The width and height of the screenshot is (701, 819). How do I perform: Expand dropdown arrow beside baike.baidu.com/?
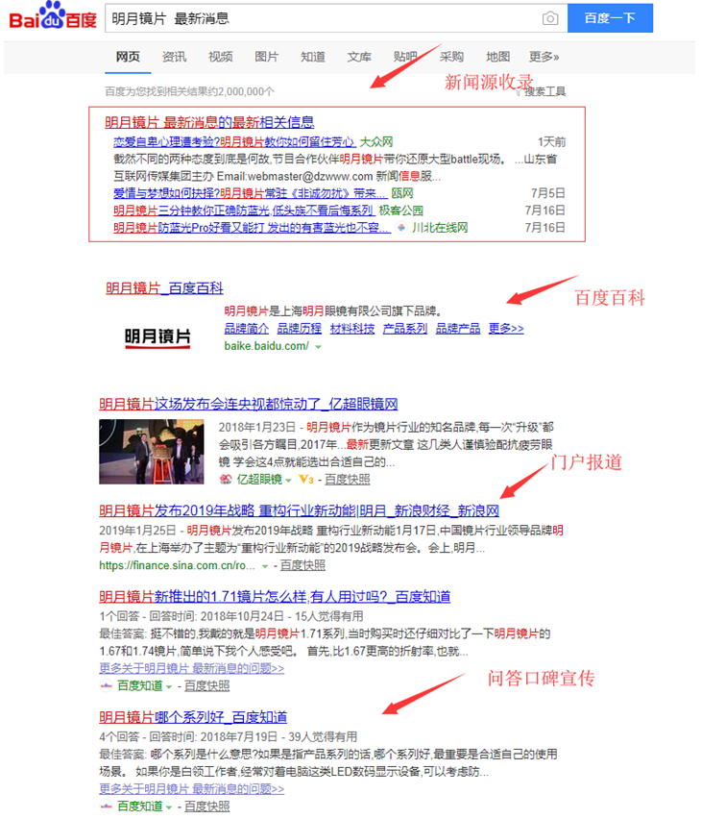point(318,347)
